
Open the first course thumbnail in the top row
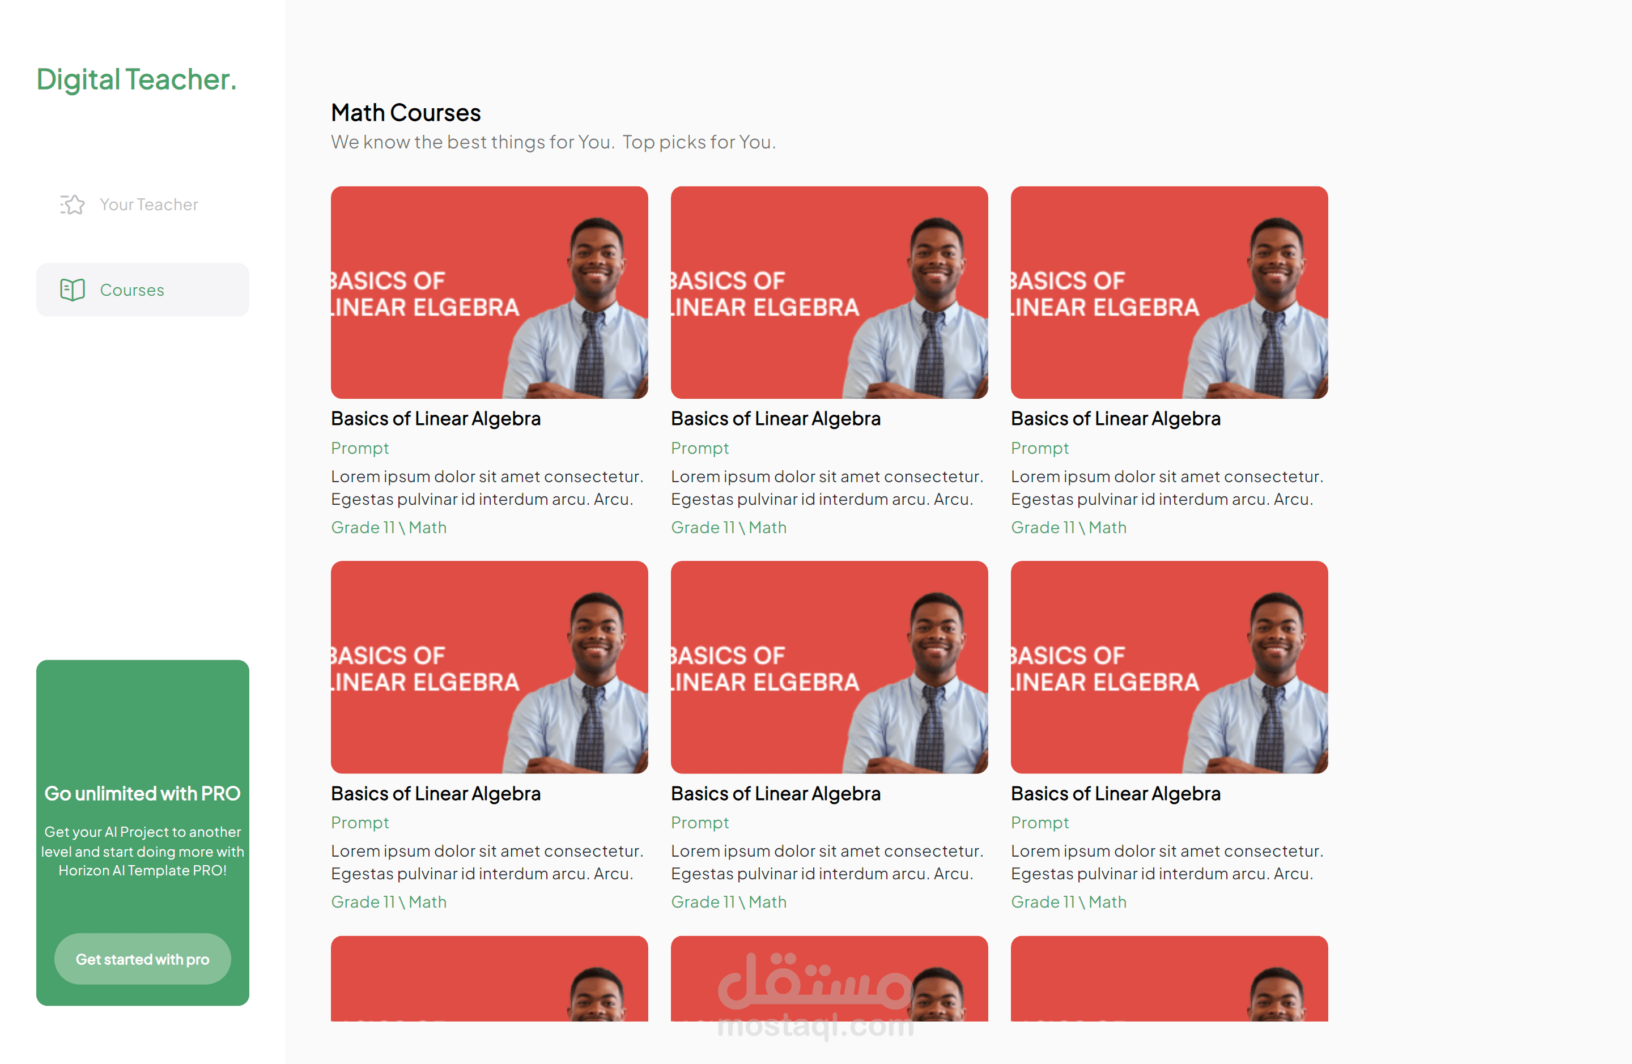[x=490, y=293]
